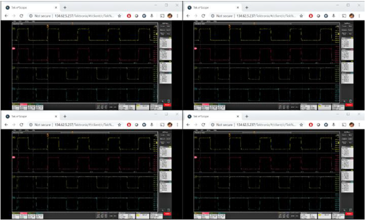The image size is (366, 221).
Task: Open the cast icon in lower-right browser window
Action: (x=344, y=125)
